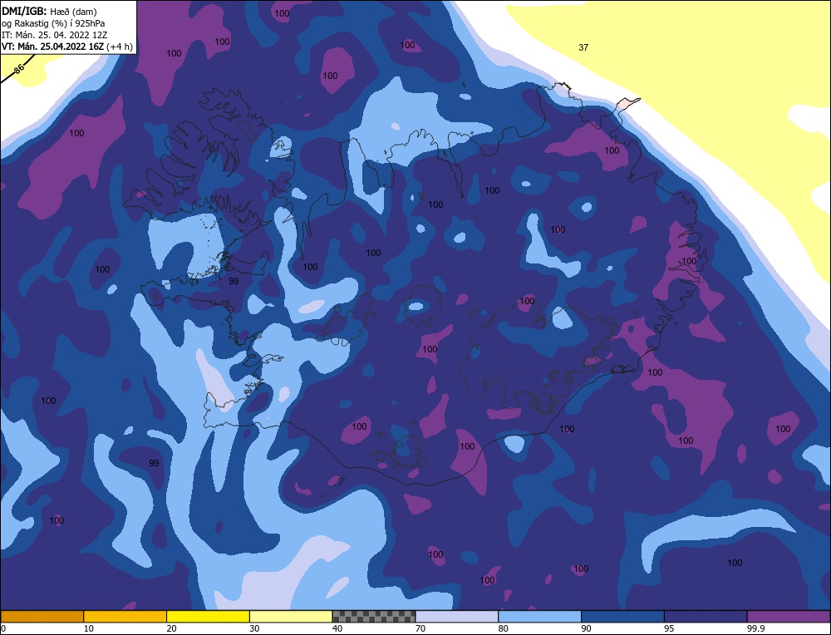The height and width of the screenshot is (635, 831).
Task: Click the legend scale label '90'
Action: [586, 629]
